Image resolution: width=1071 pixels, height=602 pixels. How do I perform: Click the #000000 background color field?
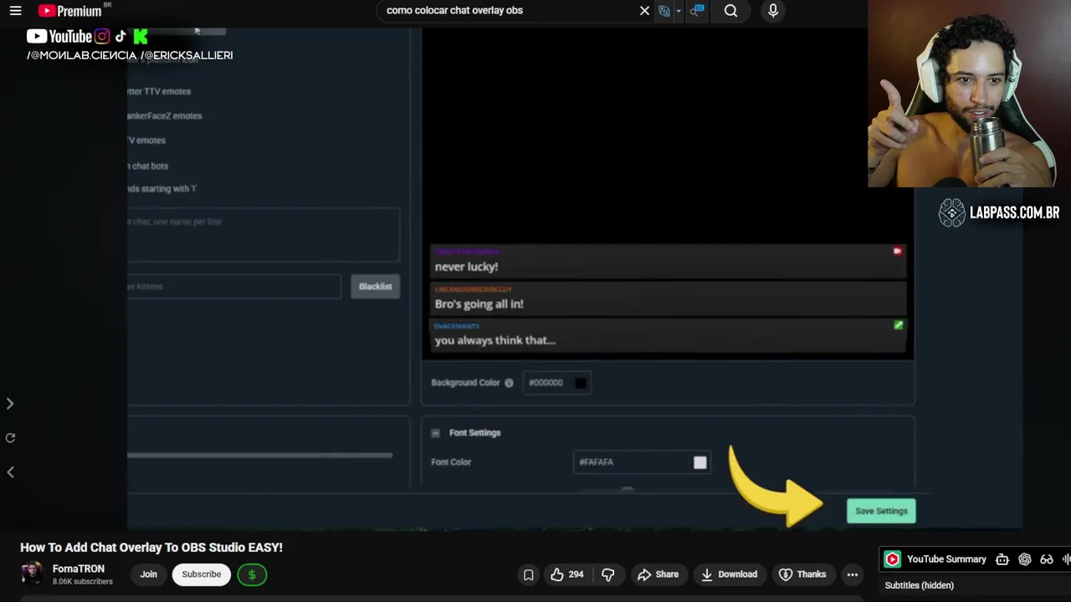(x=556, y=383)
